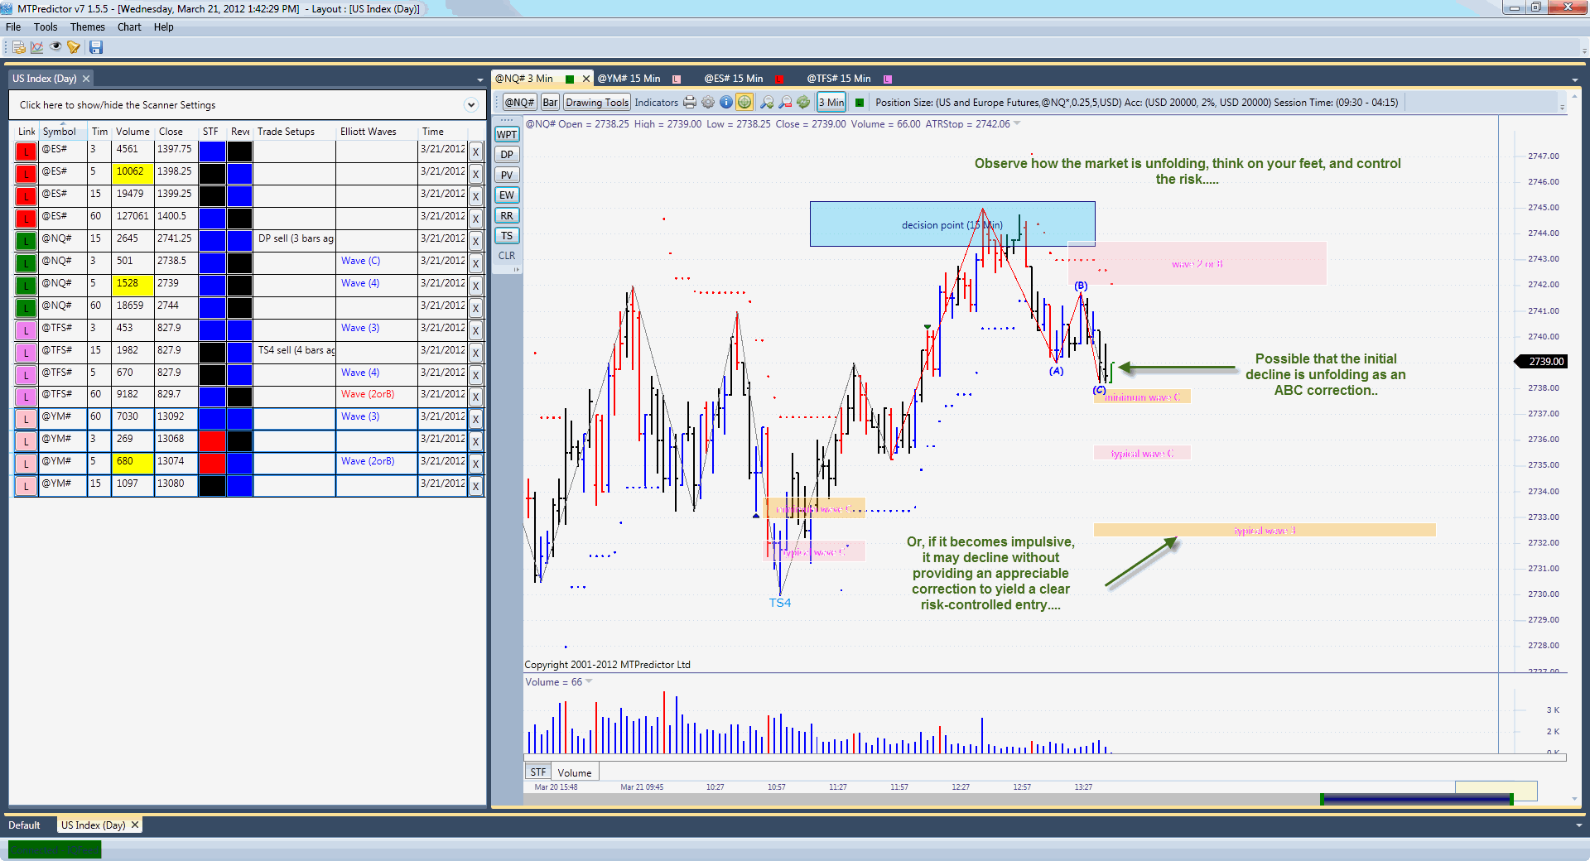Open the Bar chart type dropdown
Viewport: 1590px width, 861px height.
[550, 103]
